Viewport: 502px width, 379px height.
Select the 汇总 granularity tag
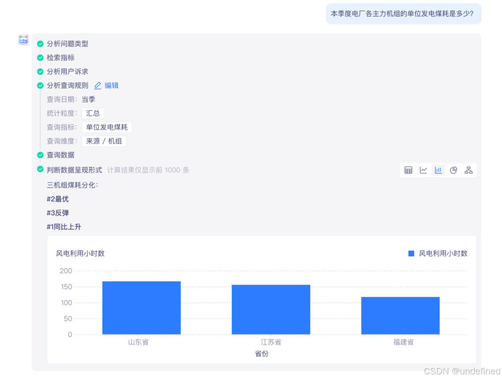click(x=93, y=113)
